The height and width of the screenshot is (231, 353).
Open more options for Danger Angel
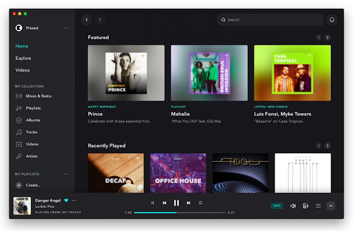point(74,201)
